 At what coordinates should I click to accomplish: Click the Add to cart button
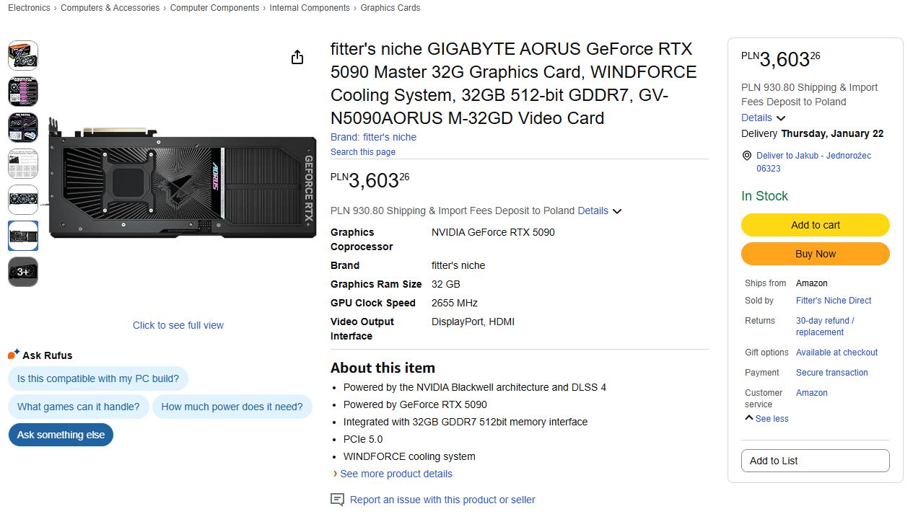[815, 225]
